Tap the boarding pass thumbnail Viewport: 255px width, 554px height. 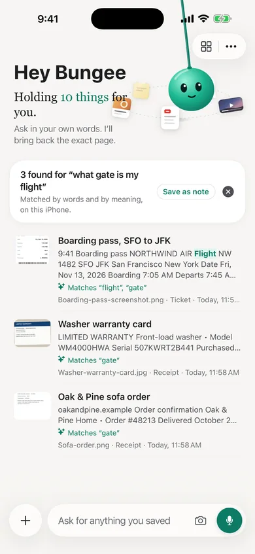33,250
